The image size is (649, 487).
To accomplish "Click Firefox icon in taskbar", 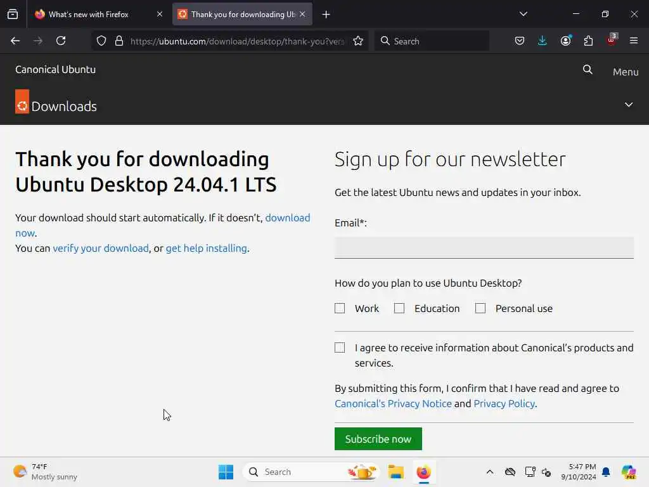I will click(423, 472).
